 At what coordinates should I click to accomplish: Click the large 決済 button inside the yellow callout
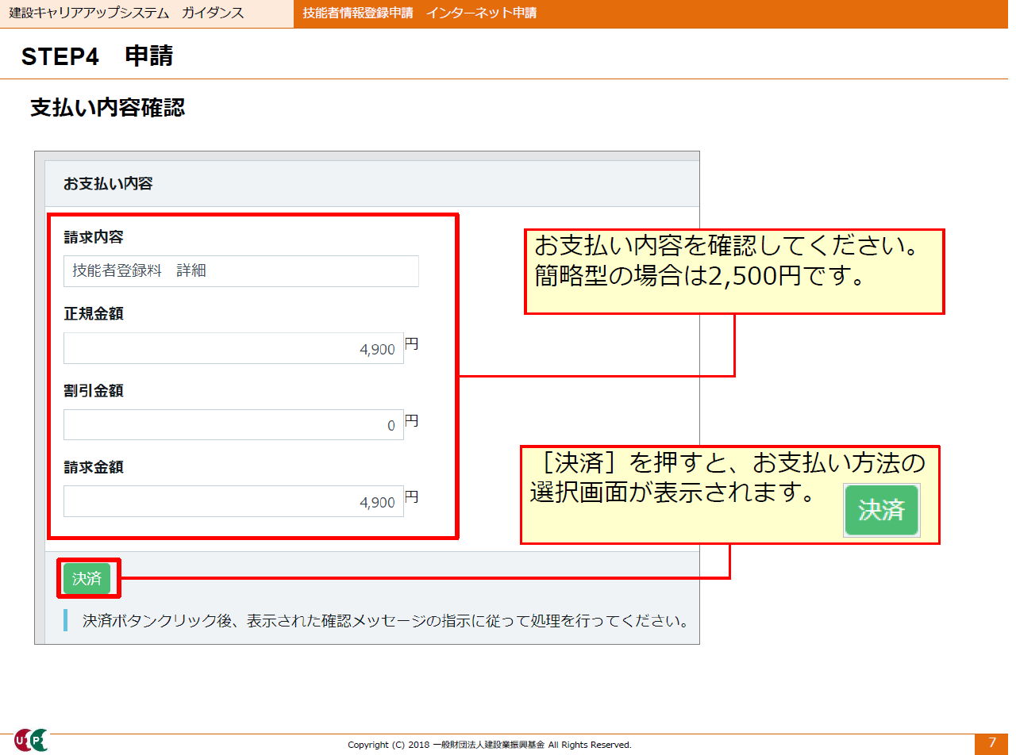[881, 511]
